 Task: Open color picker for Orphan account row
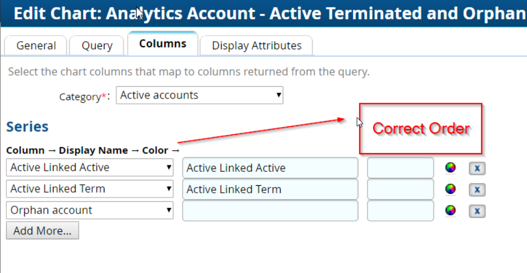click(x=450, y=211)
